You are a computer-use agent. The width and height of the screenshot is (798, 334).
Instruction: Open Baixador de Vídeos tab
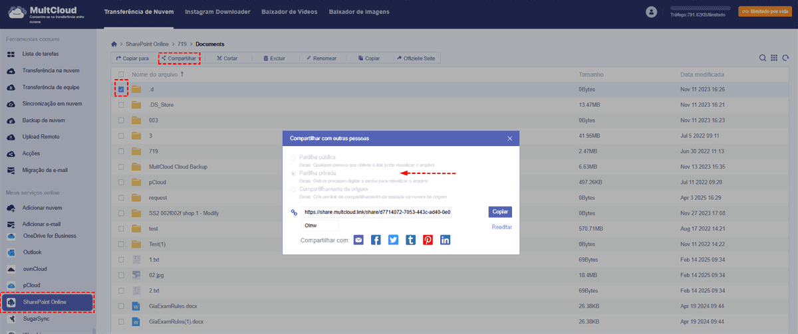[x=289, y=12]
